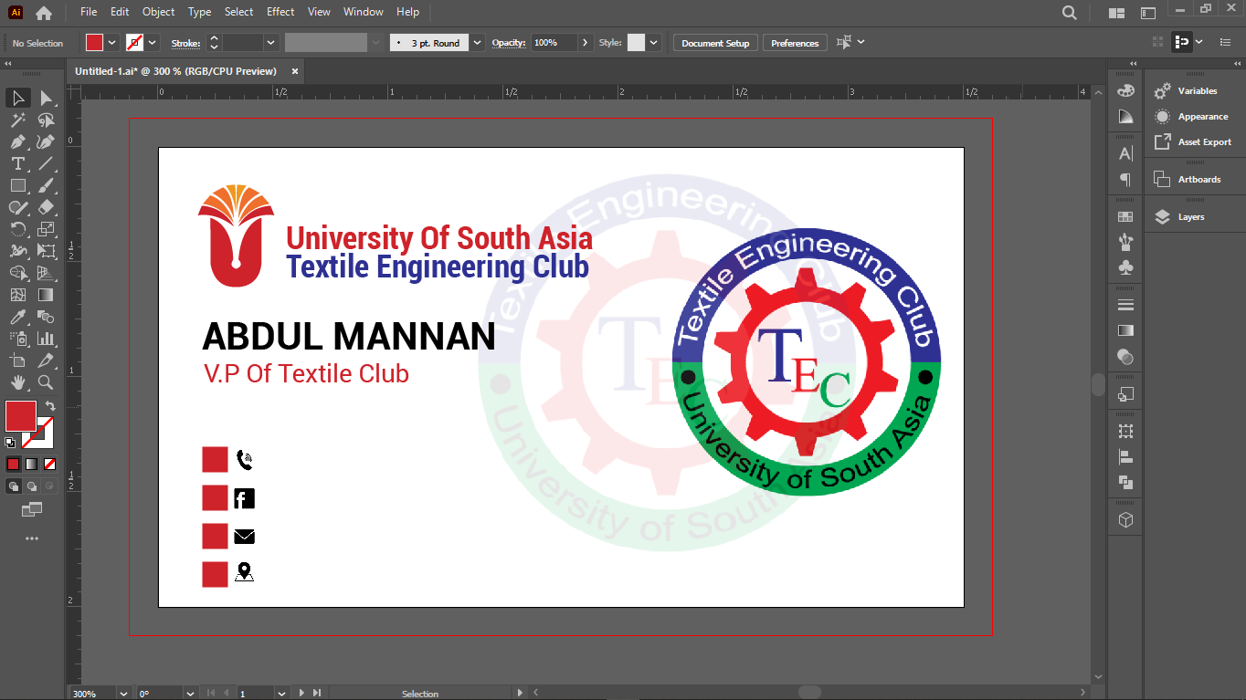Swap fill and stroke colors
The image size is (1246, 700).
(50, 406)
